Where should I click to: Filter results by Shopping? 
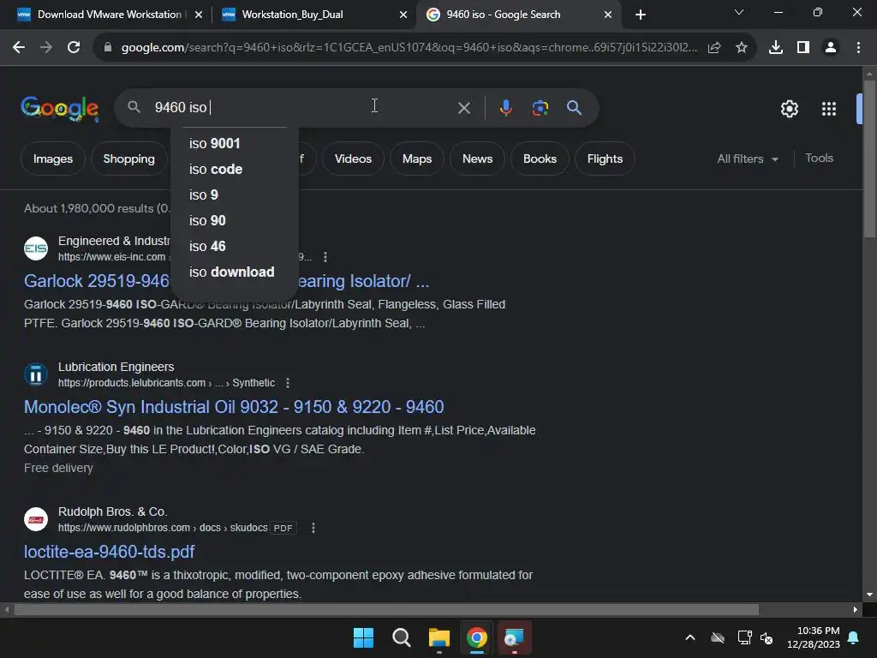(x=128, y=159)
